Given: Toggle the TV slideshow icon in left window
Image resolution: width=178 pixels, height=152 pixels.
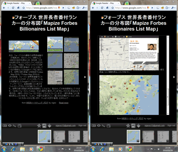Looking at the screenshot, I should [x=20, y=125].
